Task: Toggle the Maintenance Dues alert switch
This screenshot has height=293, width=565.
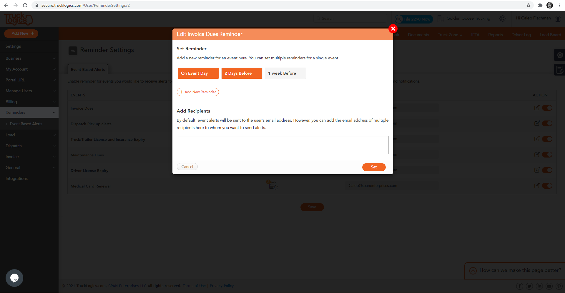Action: tap(547, 155)
